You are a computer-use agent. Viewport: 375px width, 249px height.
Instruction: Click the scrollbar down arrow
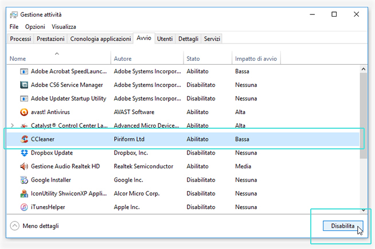[364, 210]
